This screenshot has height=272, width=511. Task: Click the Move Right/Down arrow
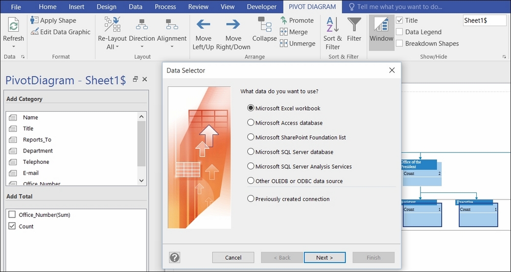[233, 24]
